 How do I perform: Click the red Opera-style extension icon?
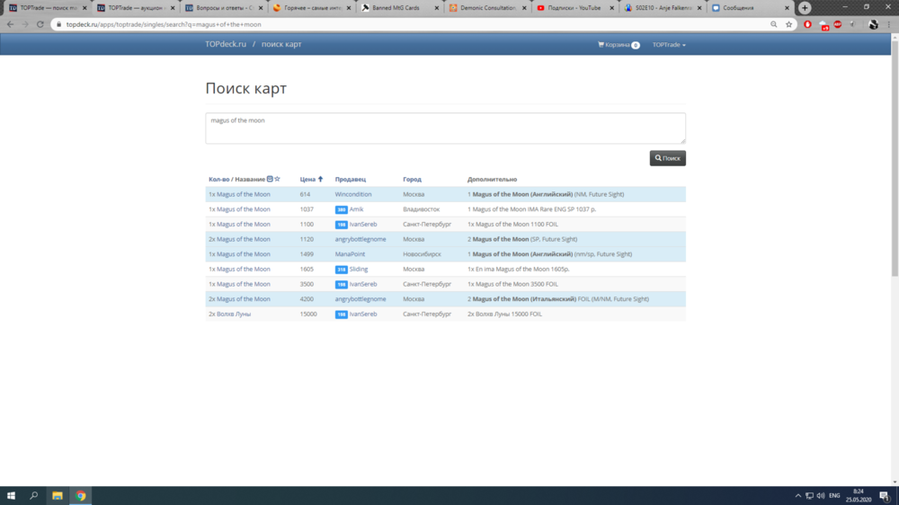pyautogui.click(x=808, y=24)
